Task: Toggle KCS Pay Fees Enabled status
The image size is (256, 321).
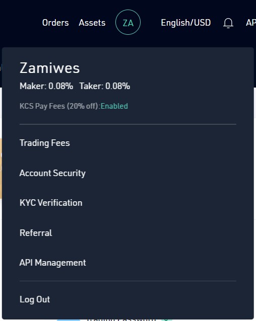Action: (x=114, y=106)
